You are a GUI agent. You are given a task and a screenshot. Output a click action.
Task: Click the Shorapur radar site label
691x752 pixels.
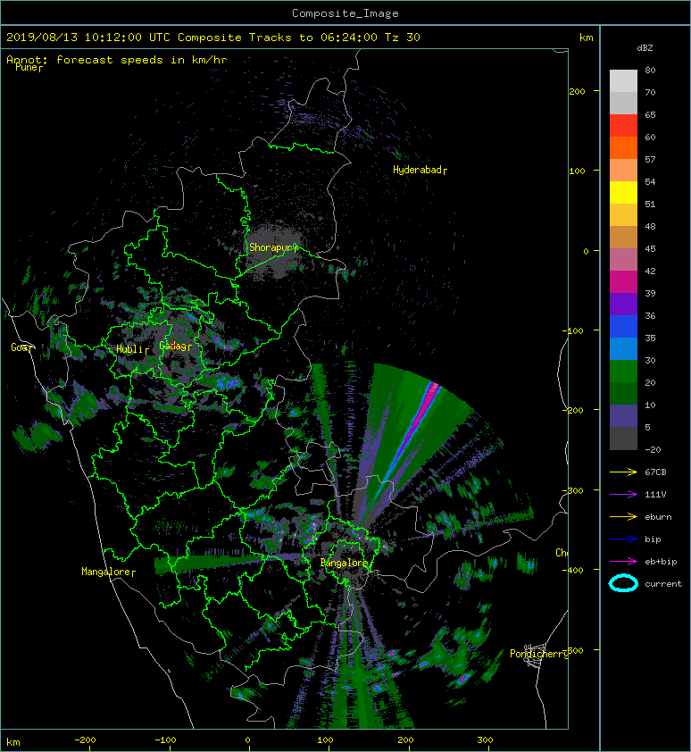point(273,247)
